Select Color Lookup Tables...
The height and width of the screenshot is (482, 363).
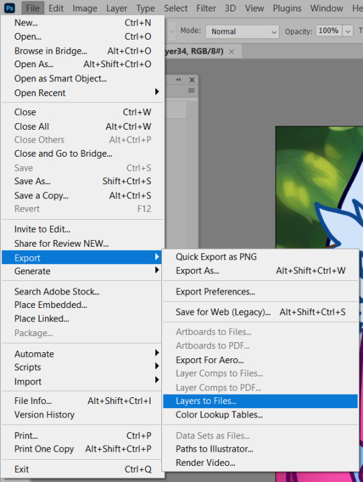point(260,415)
